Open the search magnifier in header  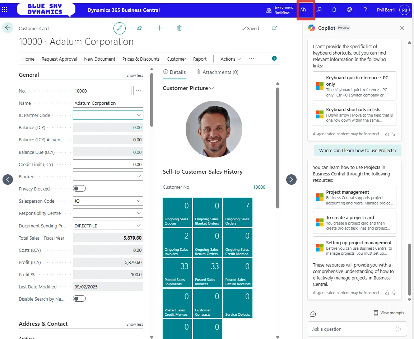(x=319, y=10)
